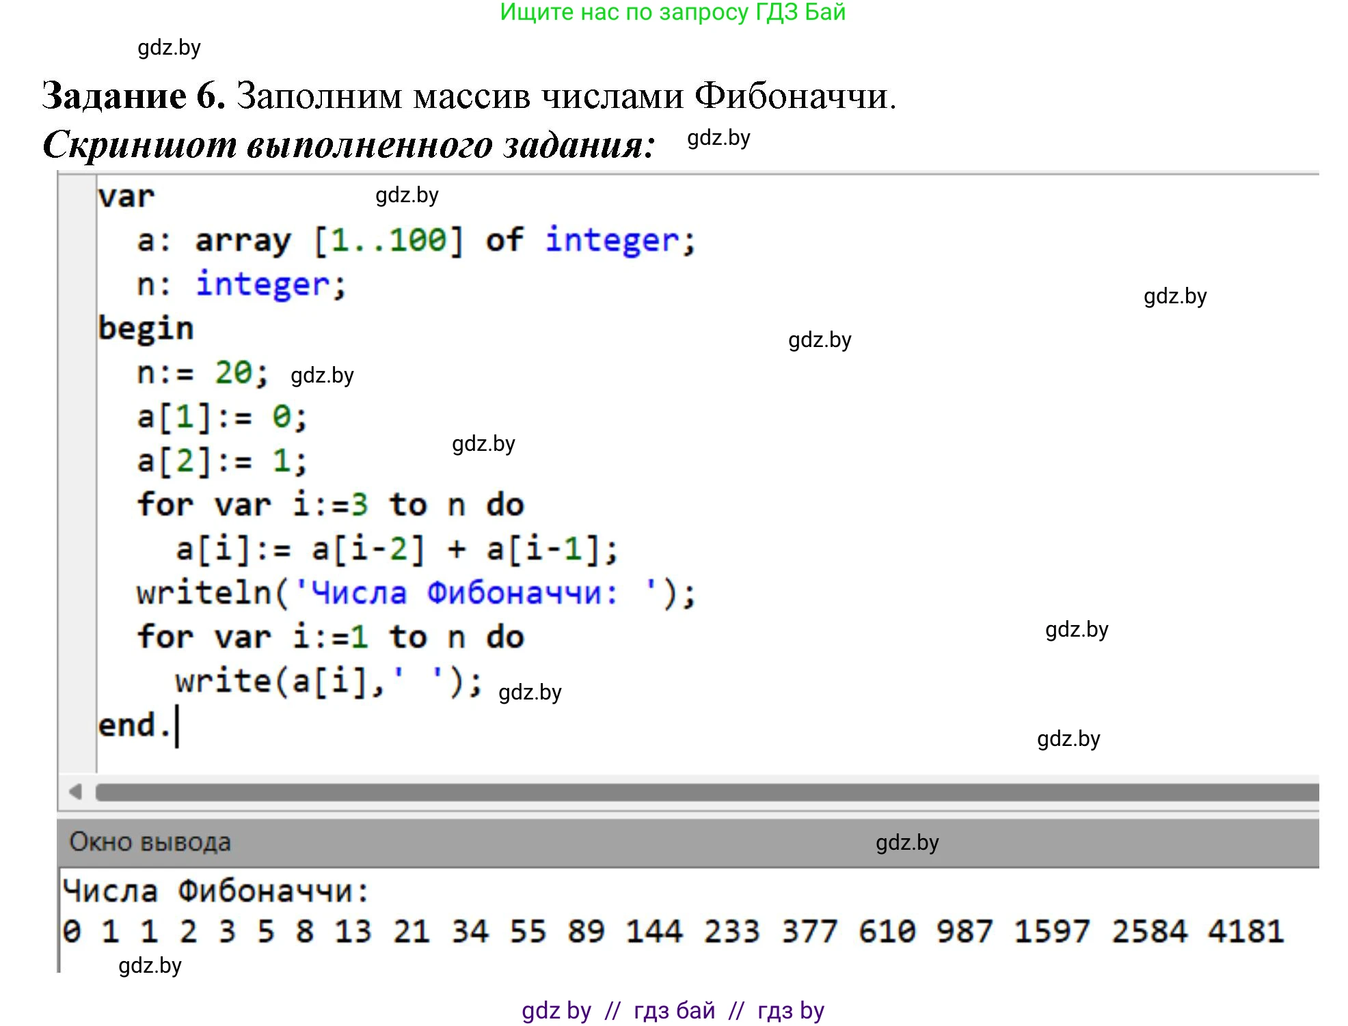Image resolution: width=1348 pixels, height=1026 pixels.
Task: Click the 'write(a[i],' ');' statement
Action: pyautogui.click(x=328, y=681)
